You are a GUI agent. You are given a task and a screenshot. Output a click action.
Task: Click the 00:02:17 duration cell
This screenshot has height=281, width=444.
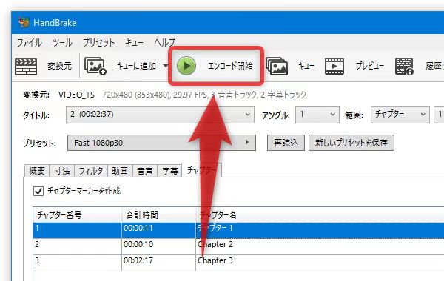pyautogui.click(x=159, y=263)
